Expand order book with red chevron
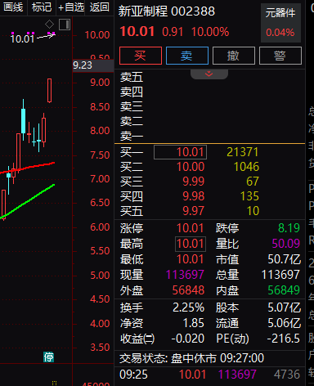Screen dimensions: 314x386 pyautogui.click(x=209, y=74)
